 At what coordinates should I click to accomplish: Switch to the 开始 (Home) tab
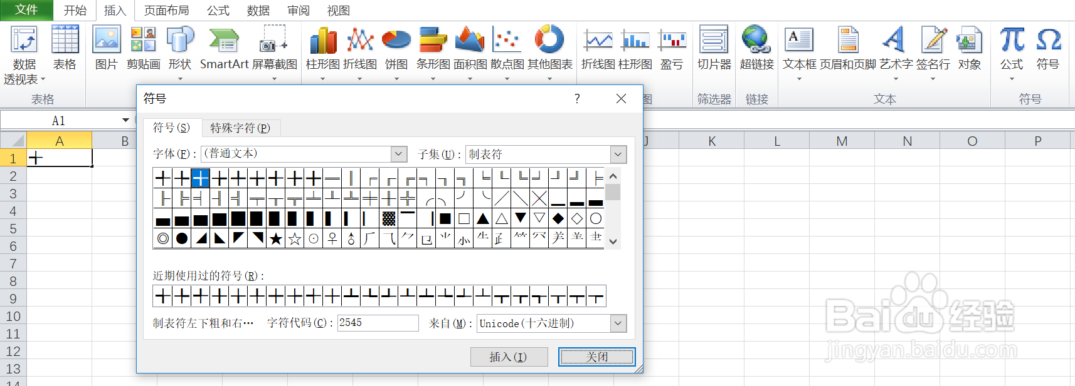coord(75,11)
